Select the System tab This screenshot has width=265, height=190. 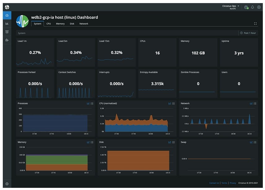(37, 24)
